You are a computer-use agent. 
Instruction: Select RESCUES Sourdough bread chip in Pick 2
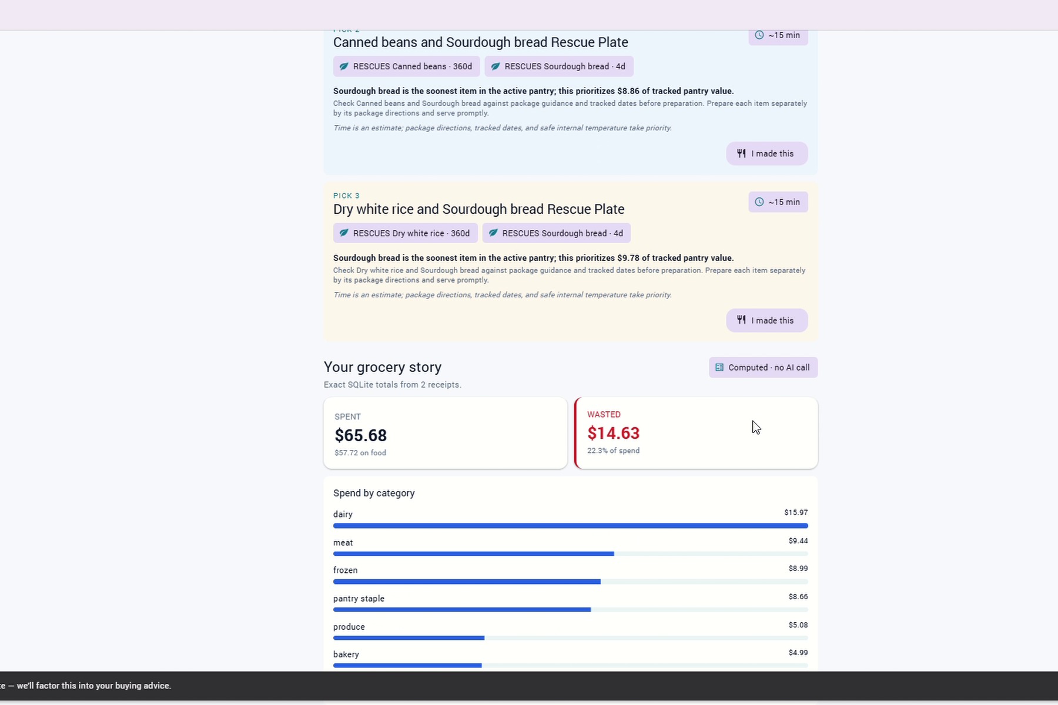coord(559,66)
